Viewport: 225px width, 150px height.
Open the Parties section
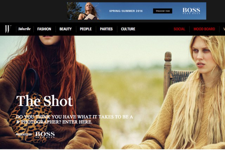pyautogui.click(x=106, y=29)
